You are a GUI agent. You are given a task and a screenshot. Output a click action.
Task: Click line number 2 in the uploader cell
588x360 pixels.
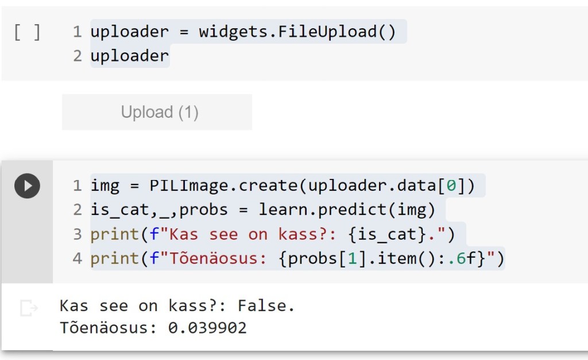pos(78,56)
